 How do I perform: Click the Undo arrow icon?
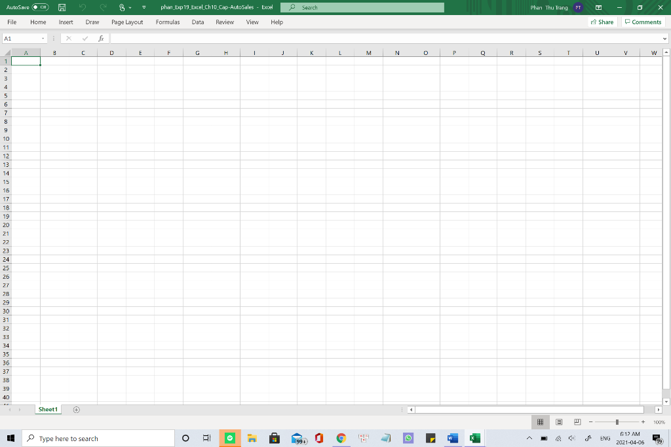click(x=83, y=7)
